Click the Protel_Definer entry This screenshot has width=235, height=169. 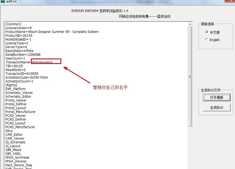[16, 104]
